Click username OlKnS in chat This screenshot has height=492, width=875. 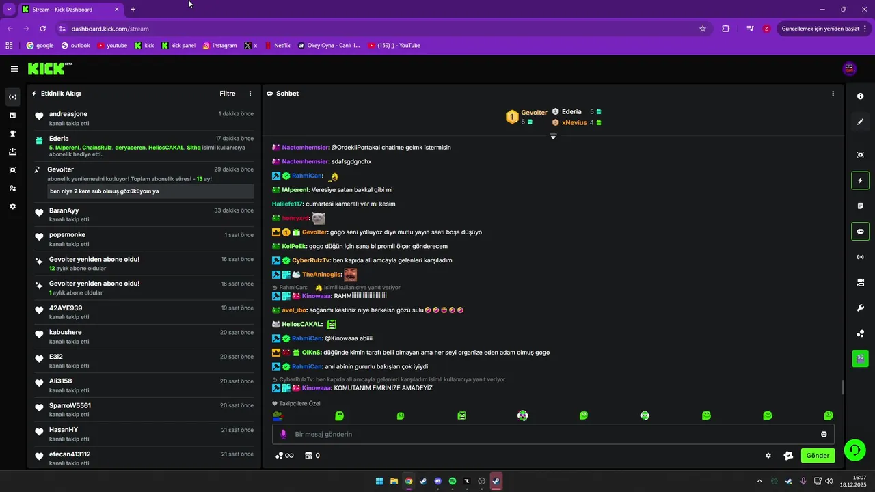click(x=311, y=353)
